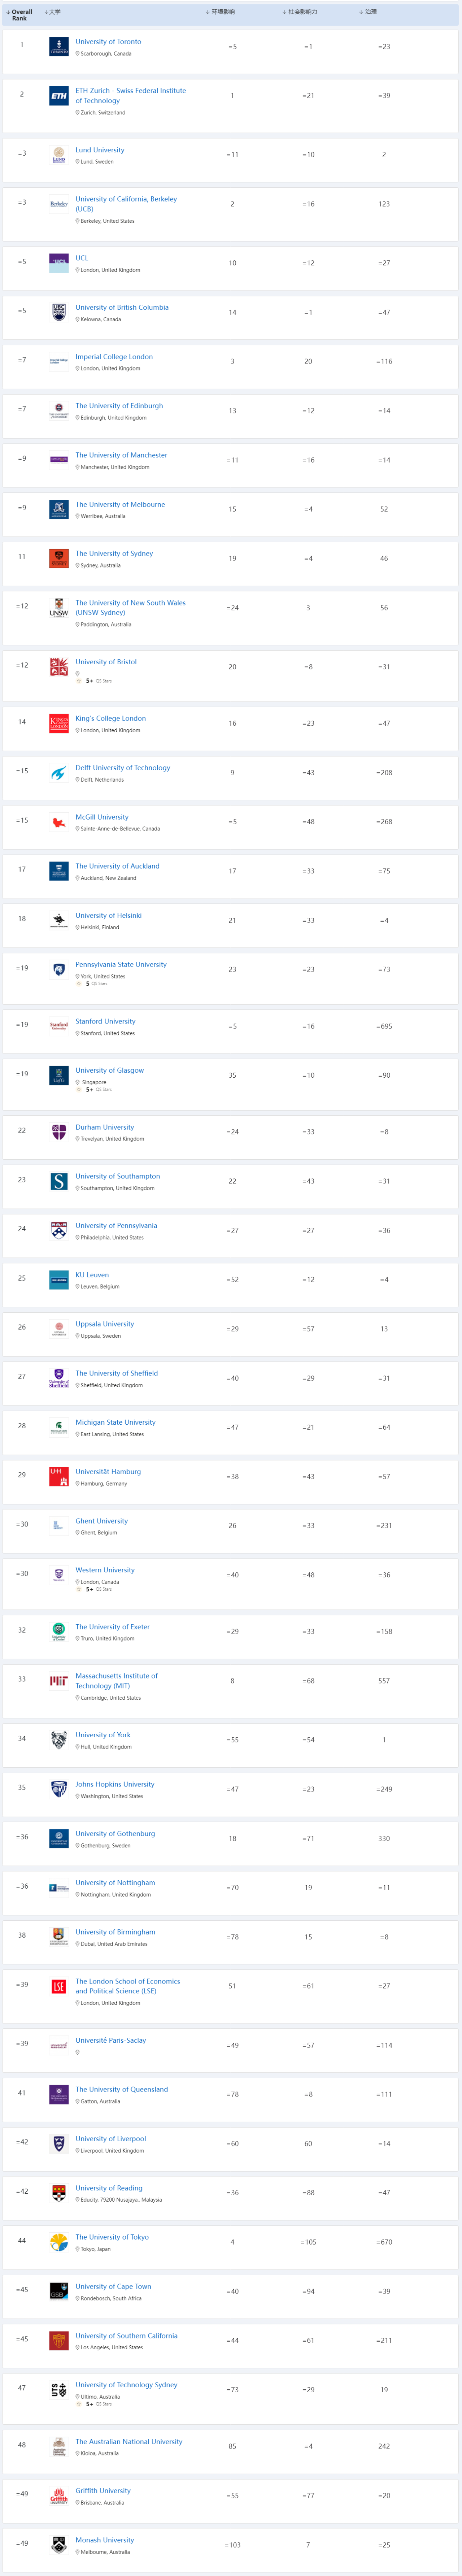Click the University of Pennsylvania logo
Screen dimensions: 462x2576
[x=59, y=1231]
